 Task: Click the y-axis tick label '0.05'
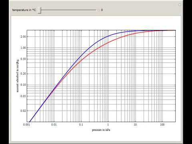[23, 96]
